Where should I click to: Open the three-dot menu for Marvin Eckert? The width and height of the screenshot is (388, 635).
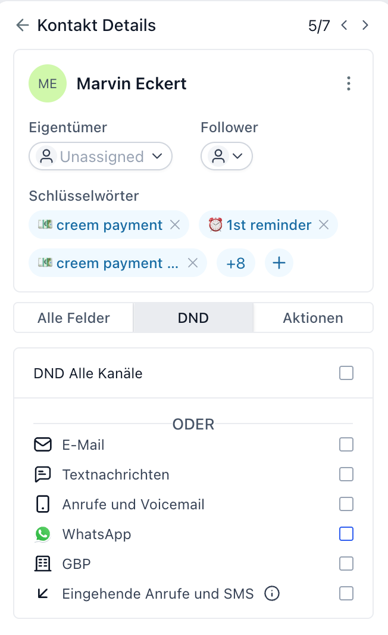[349, 84]
